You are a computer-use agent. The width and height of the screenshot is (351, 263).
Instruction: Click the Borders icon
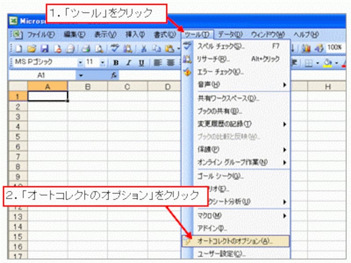tap(309, 63)
